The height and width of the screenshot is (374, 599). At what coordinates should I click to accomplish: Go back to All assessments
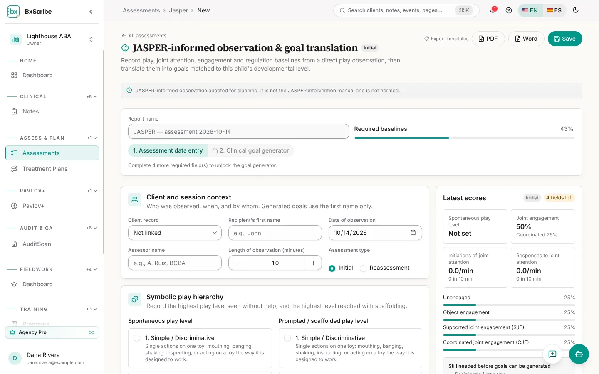click(x=144, y=36)
